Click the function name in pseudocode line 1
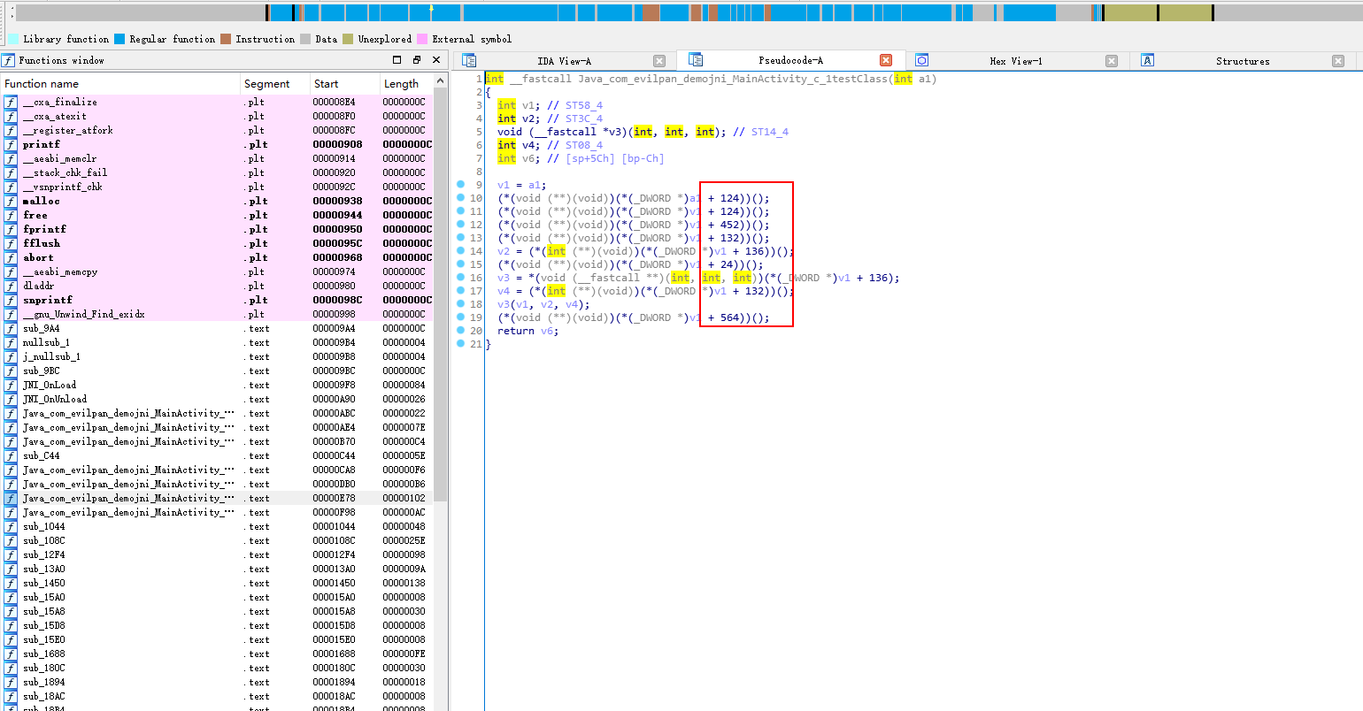The width and height of the screenshot is (1363, 711). pos(732,79)
